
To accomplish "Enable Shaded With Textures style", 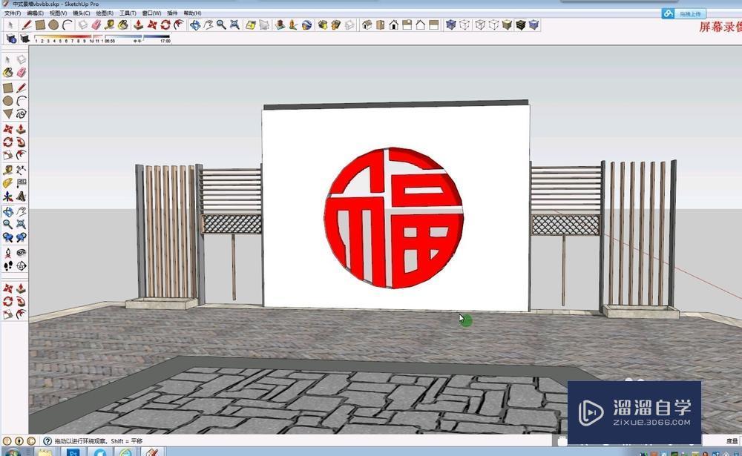I will coord(521,24).
